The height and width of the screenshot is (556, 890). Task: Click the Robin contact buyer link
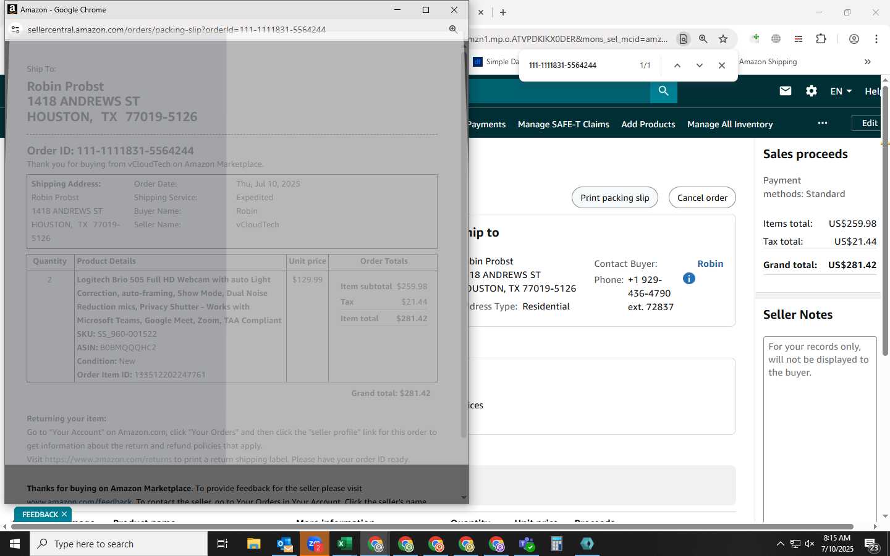coord(710,264)
